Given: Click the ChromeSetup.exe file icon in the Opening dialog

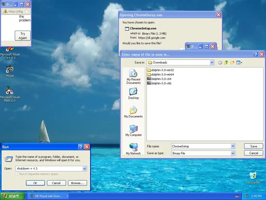Looking at the screenshot, I should pos(127,29).
